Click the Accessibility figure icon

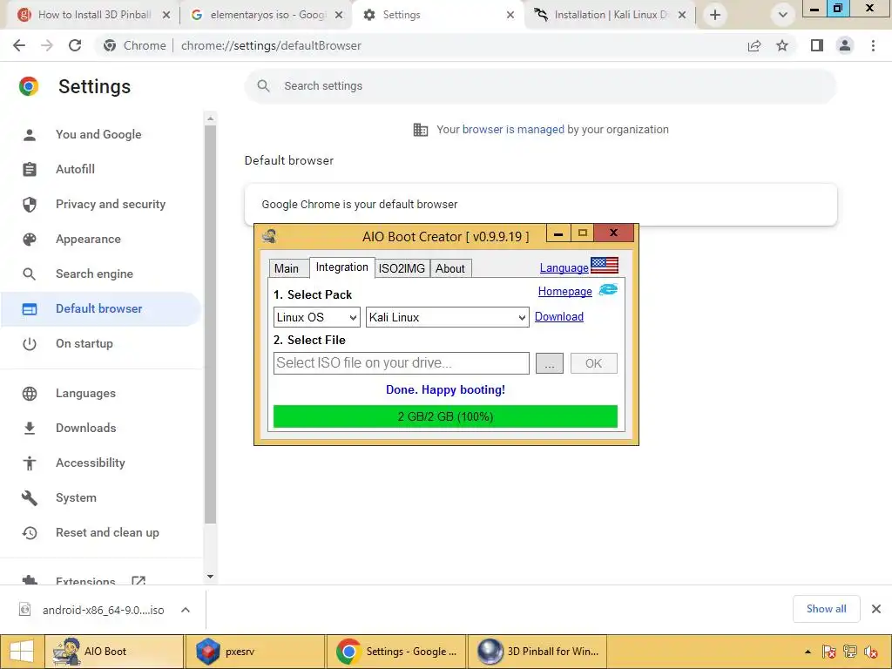click(30, 463)
